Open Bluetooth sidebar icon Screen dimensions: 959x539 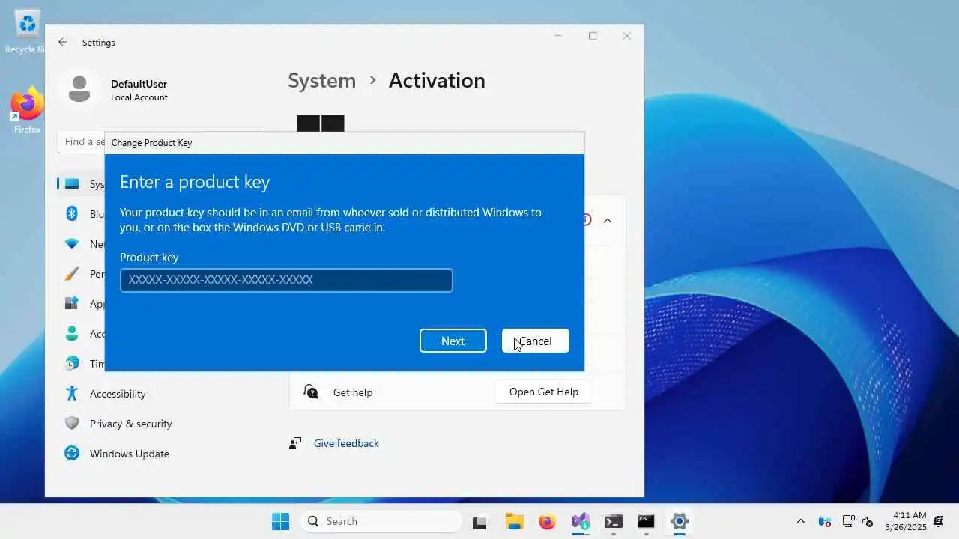point(72,214)
